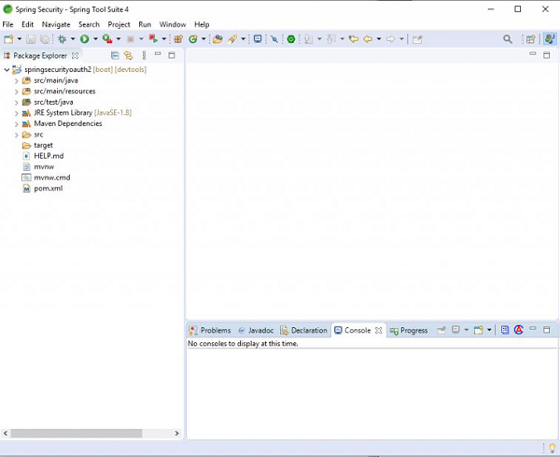Viewport: 560px width, 457px height.
Task: Switch to the Declaration tab
Action: pos(304,330)
